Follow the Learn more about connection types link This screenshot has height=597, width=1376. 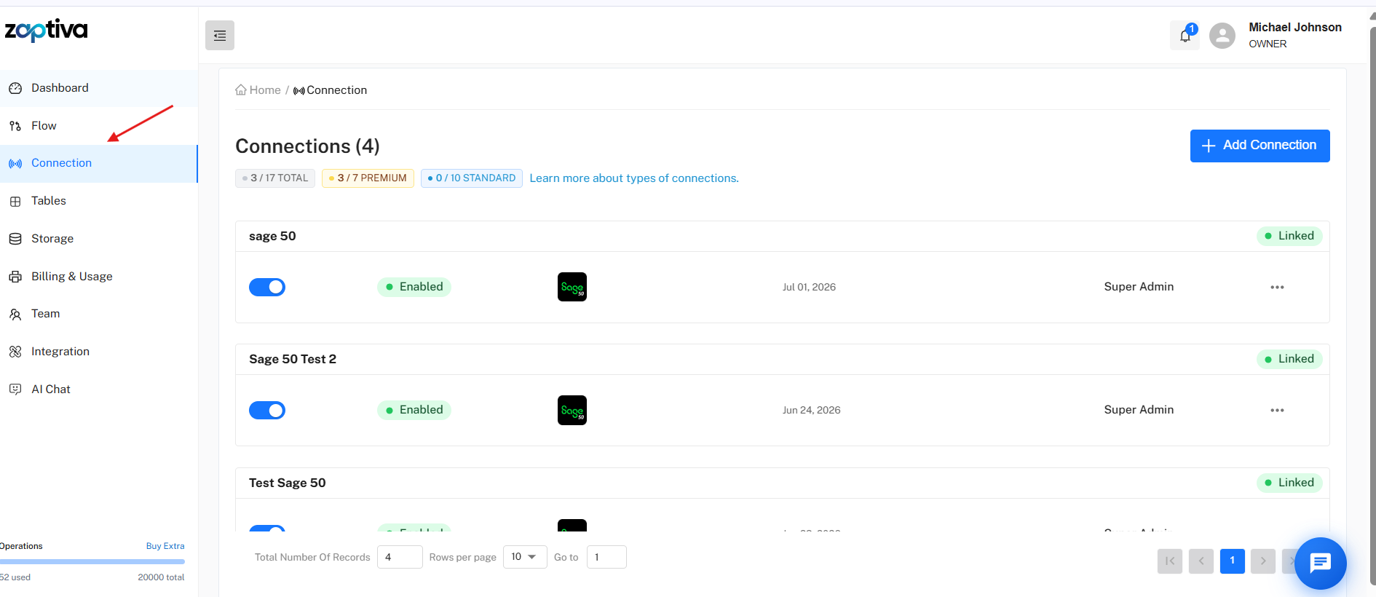click(634, 178)
